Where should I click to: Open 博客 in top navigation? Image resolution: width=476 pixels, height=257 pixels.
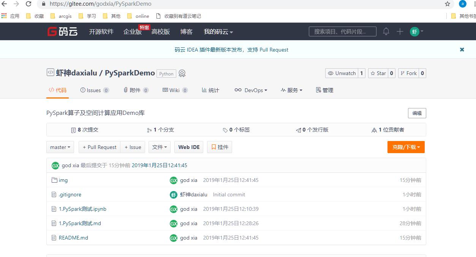pos(187,32)
